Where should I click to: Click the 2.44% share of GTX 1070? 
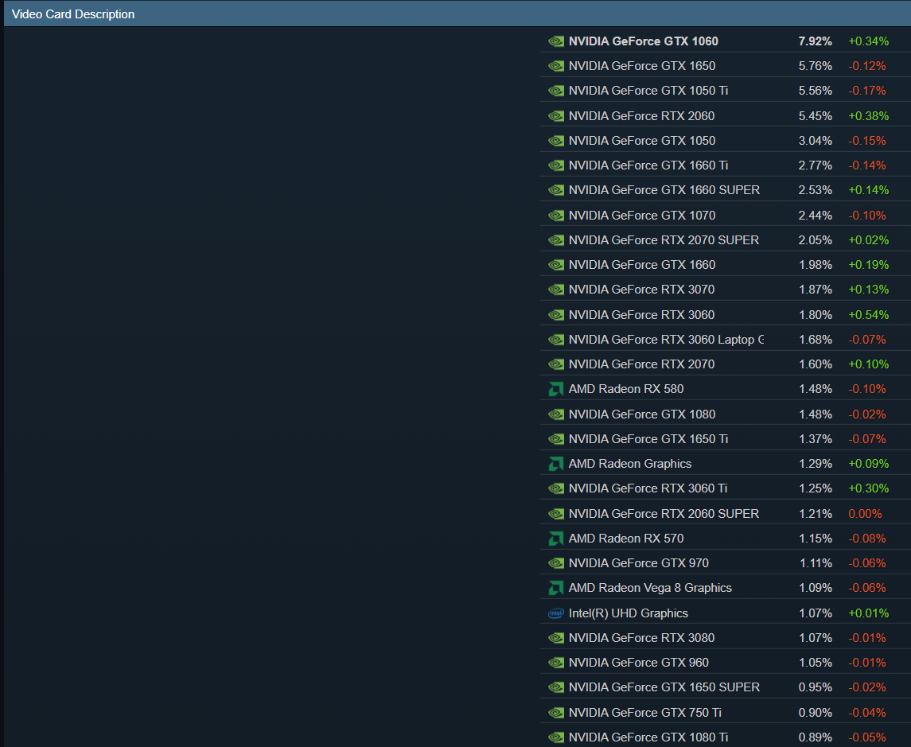[816, 216]
